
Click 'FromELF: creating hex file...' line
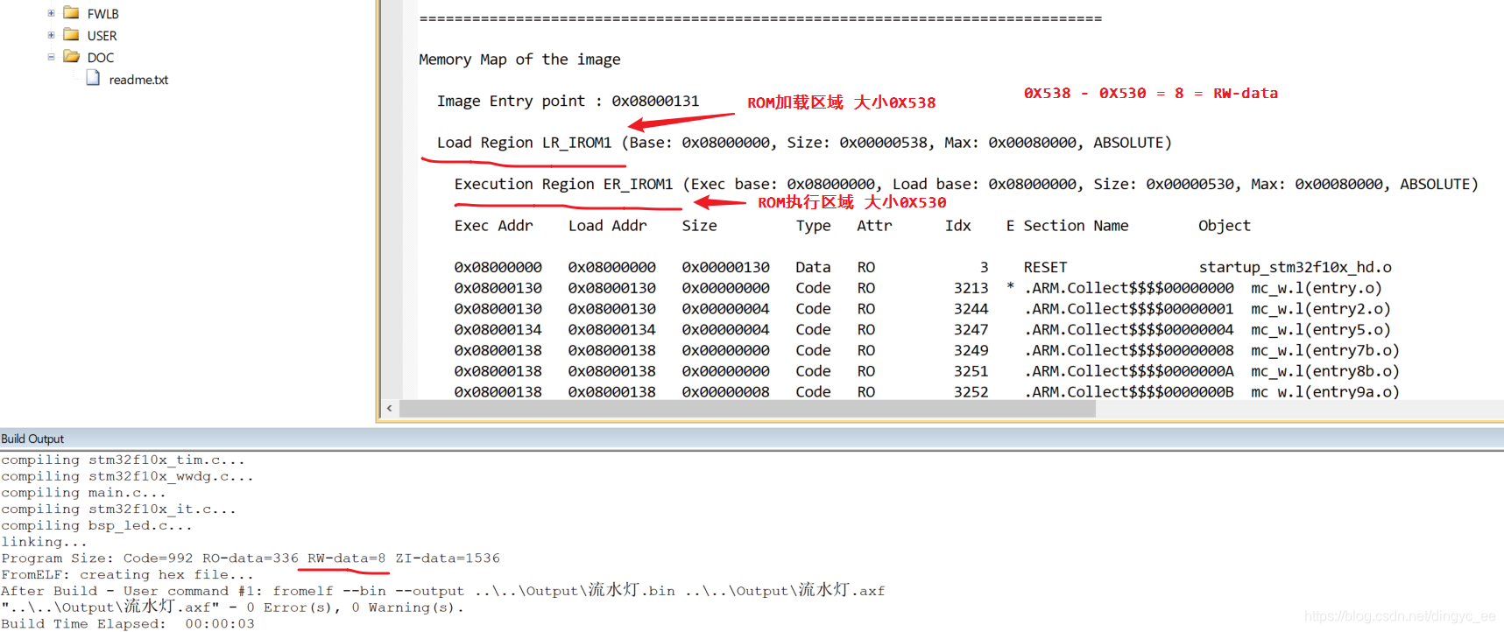click(x=127, y=575)
